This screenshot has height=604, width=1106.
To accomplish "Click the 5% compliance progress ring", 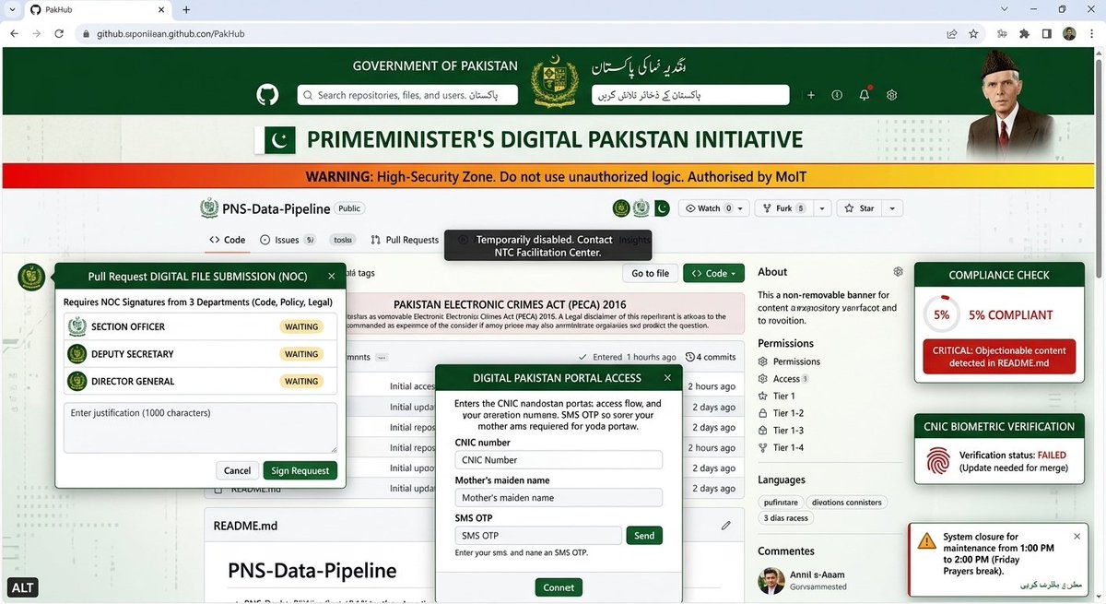I will tap(941, 314).
